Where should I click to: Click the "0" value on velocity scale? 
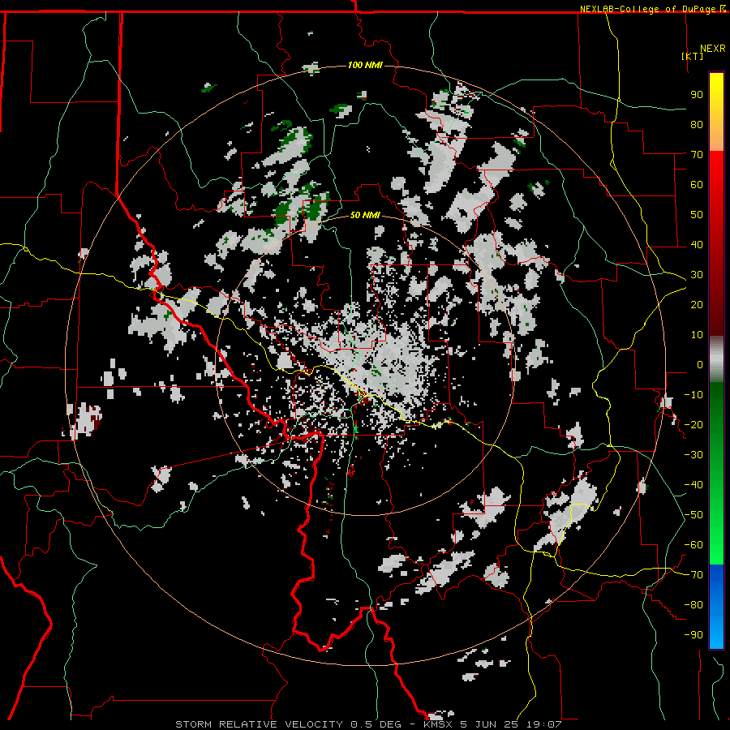700,364
